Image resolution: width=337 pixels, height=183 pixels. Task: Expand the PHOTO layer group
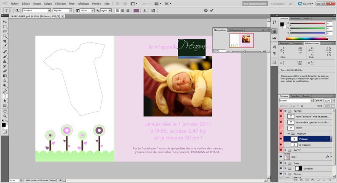pos(286,150)
